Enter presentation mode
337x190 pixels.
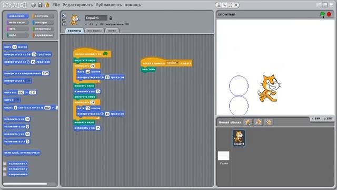coord(331,5)
